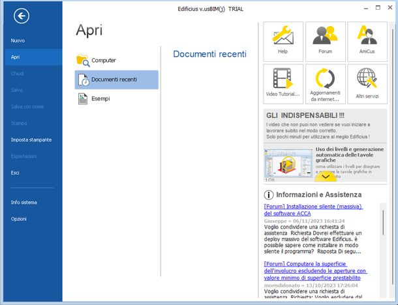The height and width of the screenshot is (305, 398).
Task: Expand the yellow chevron down button
Action: [x=326, y=177]
